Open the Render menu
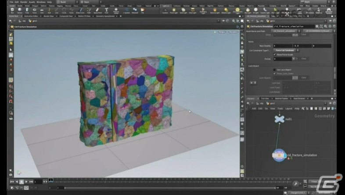Image resolution: width=345 pixels, height=195 pixels. pyautogui.click(x=24, y=2)
